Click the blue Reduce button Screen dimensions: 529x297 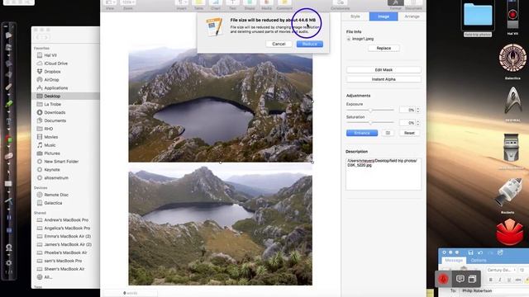pos(310,44)
